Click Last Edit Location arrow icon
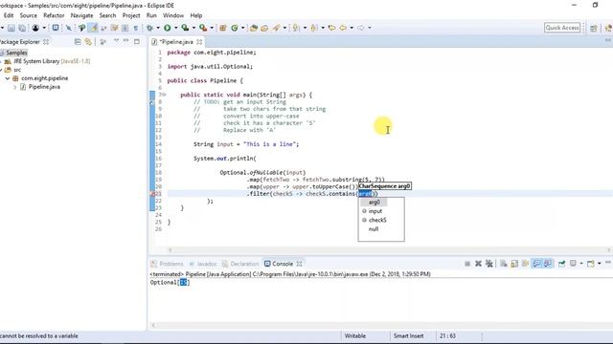 tap(332, 28)
